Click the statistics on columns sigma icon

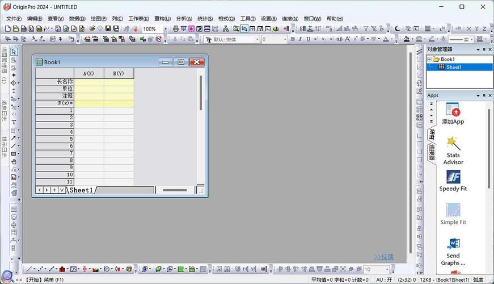pyautogui.click(x=302, y=29)
